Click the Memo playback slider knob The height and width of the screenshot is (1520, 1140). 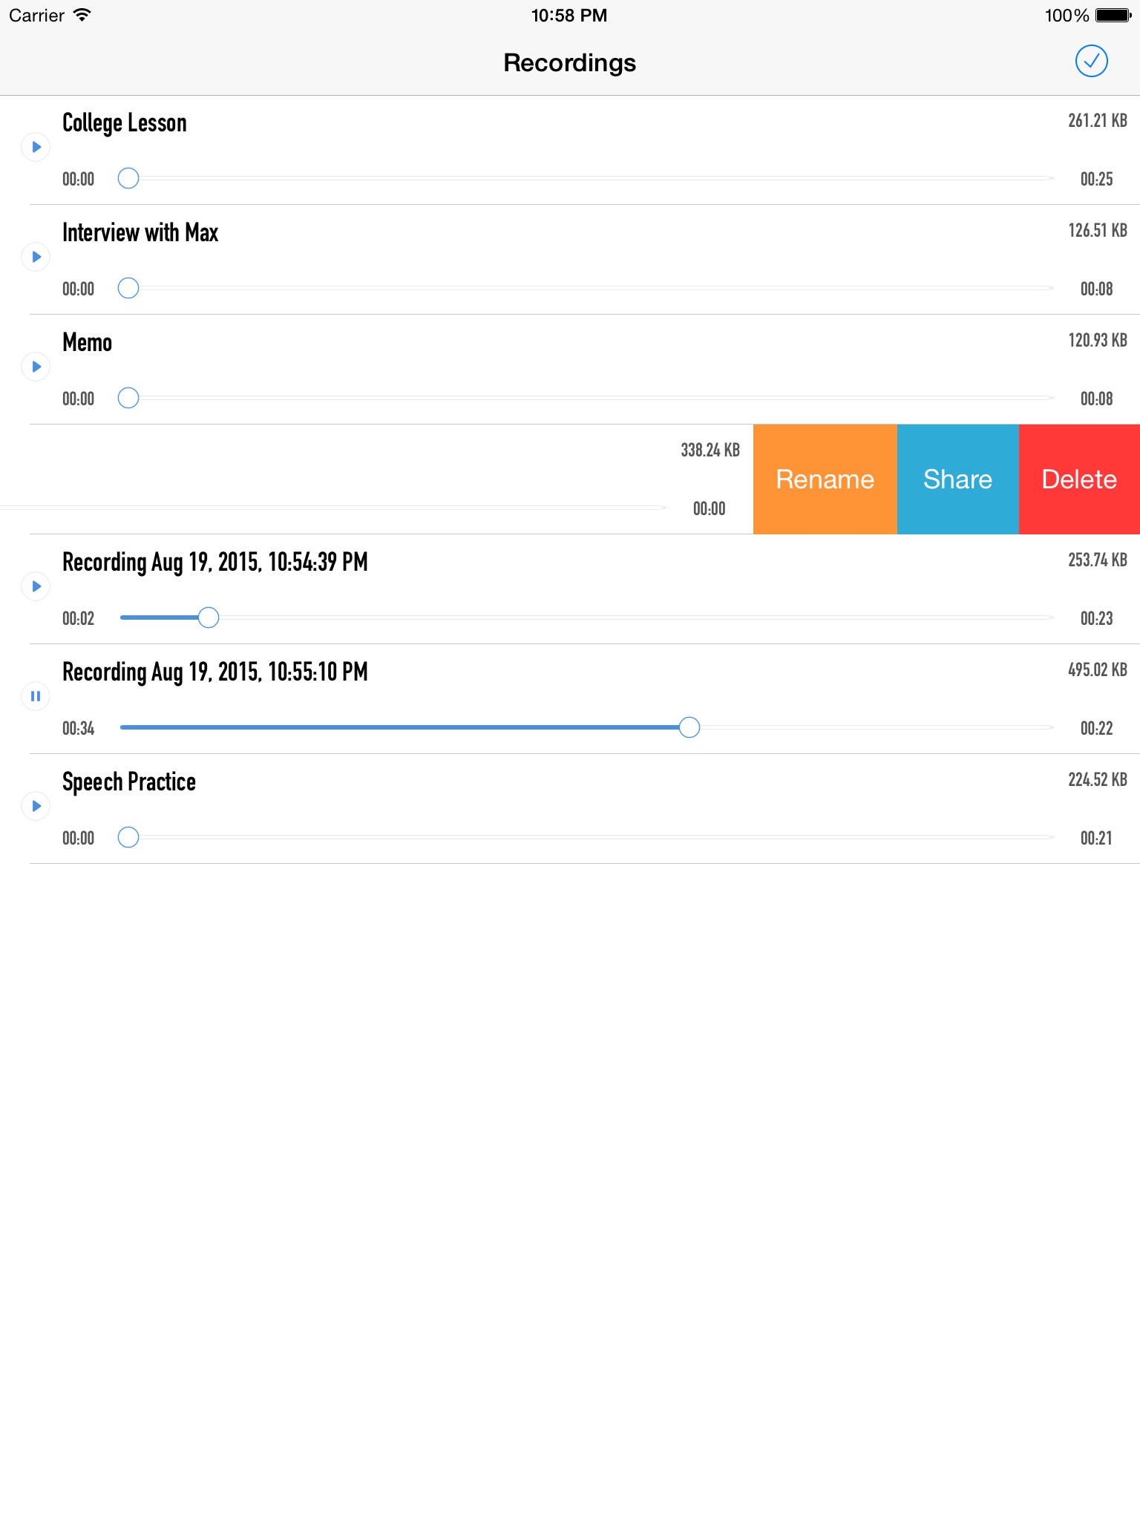click(x=128, y=398)
